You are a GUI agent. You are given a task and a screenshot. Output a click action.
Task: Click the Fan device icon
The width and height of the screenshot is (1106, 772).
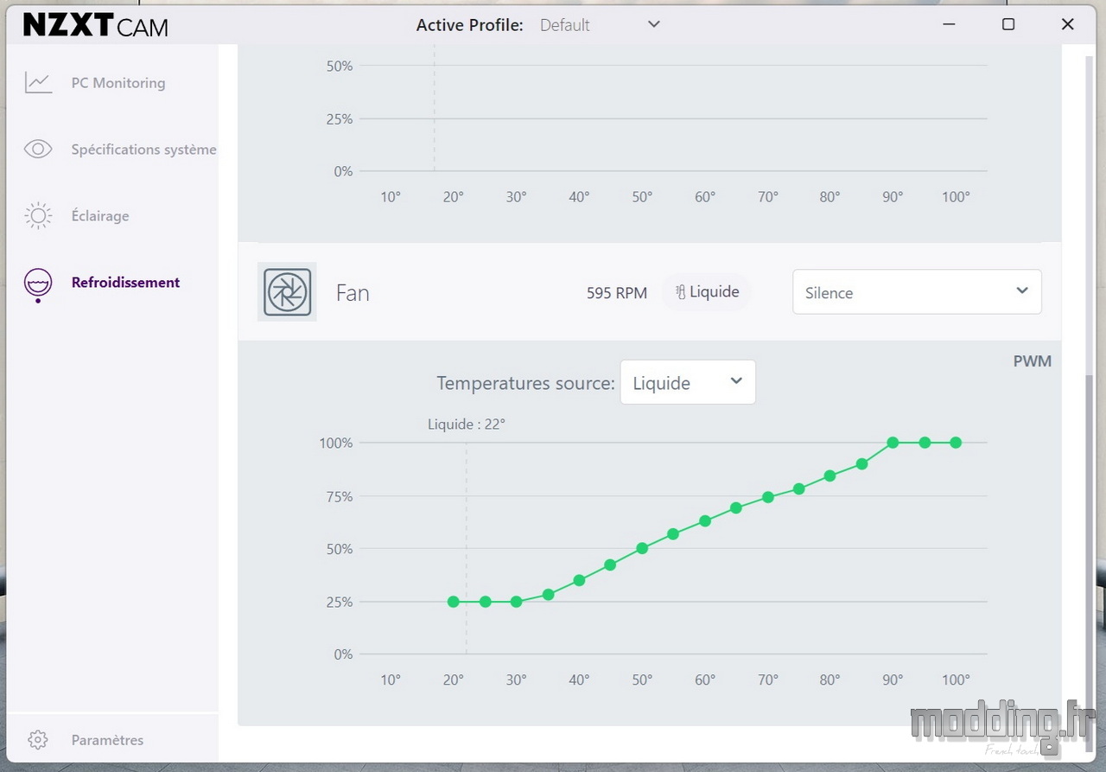tap(287, 292)
